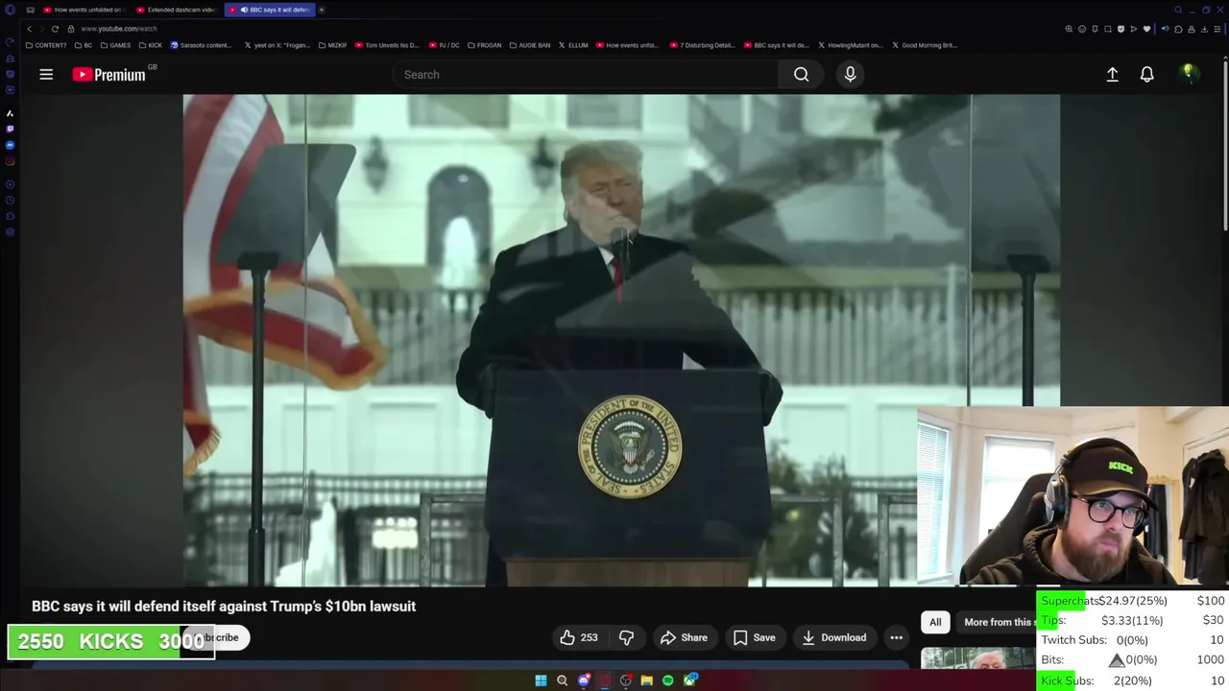The image size is (1229, 691).
Task: Open browser easy setup sliders icon
Action: [1217, 29]
